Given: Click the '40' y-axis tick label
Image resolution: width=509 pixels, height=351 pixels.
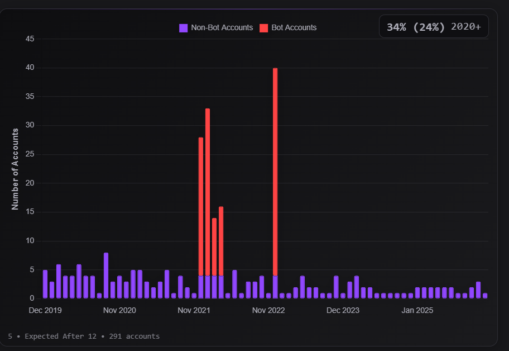Looking at the screenshot, I should coord(30,68).
